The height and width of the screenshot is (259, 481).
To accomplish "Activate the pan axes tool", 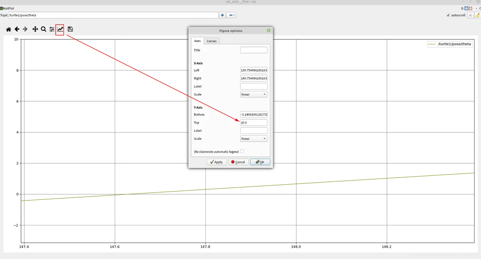I will click(35, 29).
